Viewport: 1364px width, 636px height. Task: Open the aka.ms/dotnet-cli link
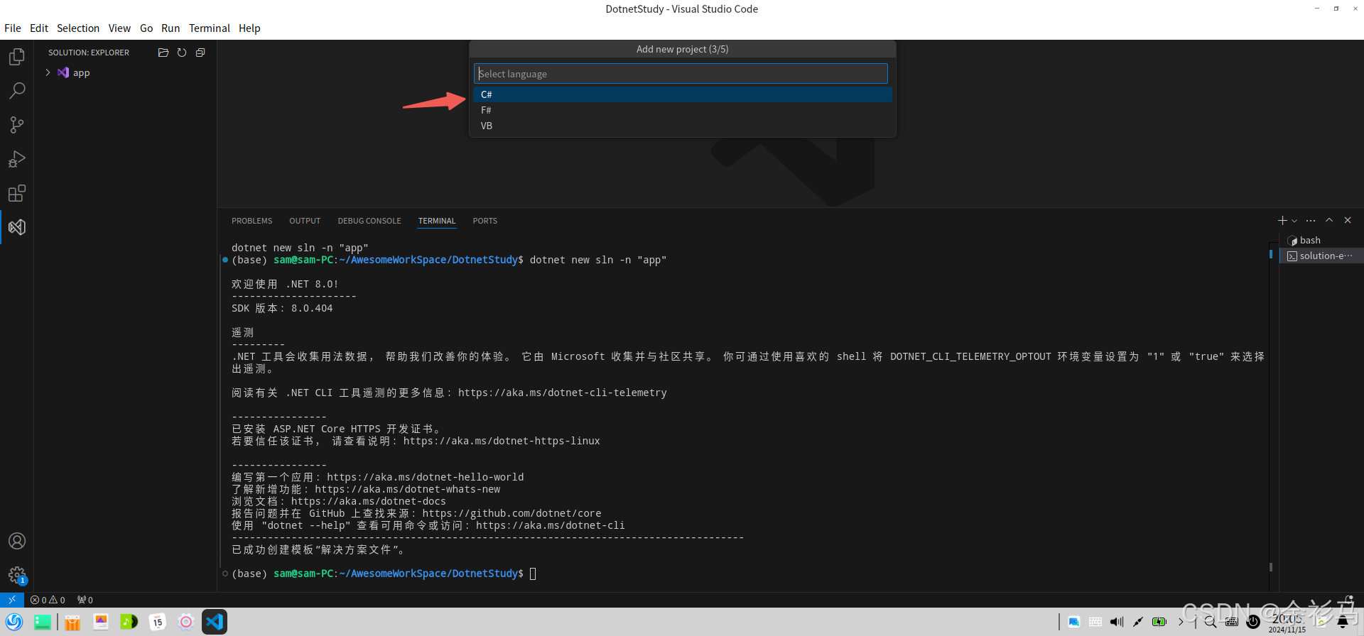551,525
